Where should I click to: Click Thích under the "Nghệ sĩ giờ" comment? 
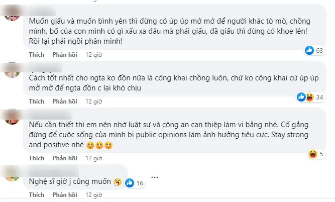(x=37, y=194)
